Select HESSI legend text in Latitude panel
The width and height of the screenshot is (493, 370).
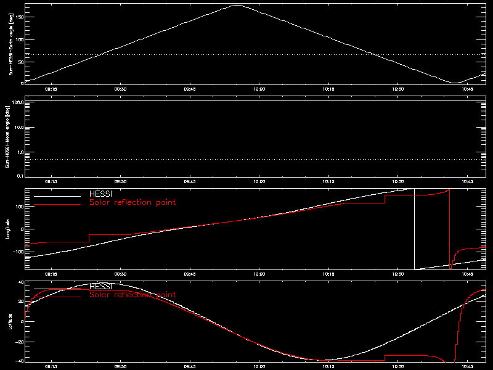(x=100, y=287)
